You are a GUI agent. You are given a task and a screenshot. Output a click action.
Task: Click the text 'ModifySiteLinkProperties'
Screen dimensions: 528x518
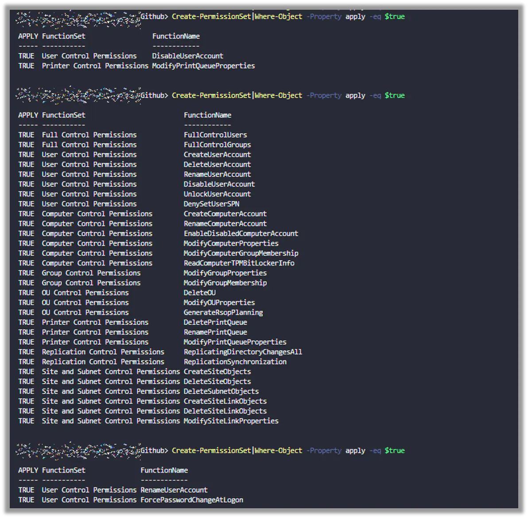(231, 421)
